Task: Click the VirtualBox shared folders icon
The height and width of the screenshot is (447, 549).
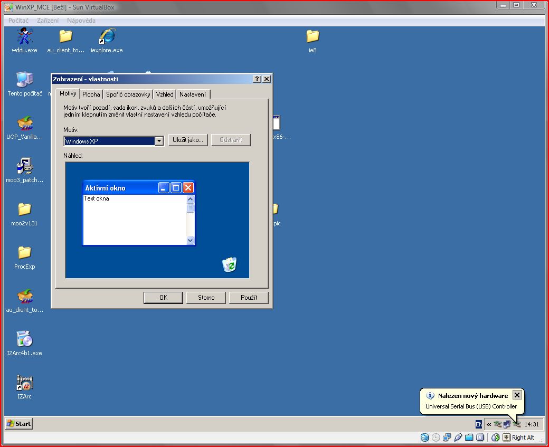Action: click(x=469, y=437)
